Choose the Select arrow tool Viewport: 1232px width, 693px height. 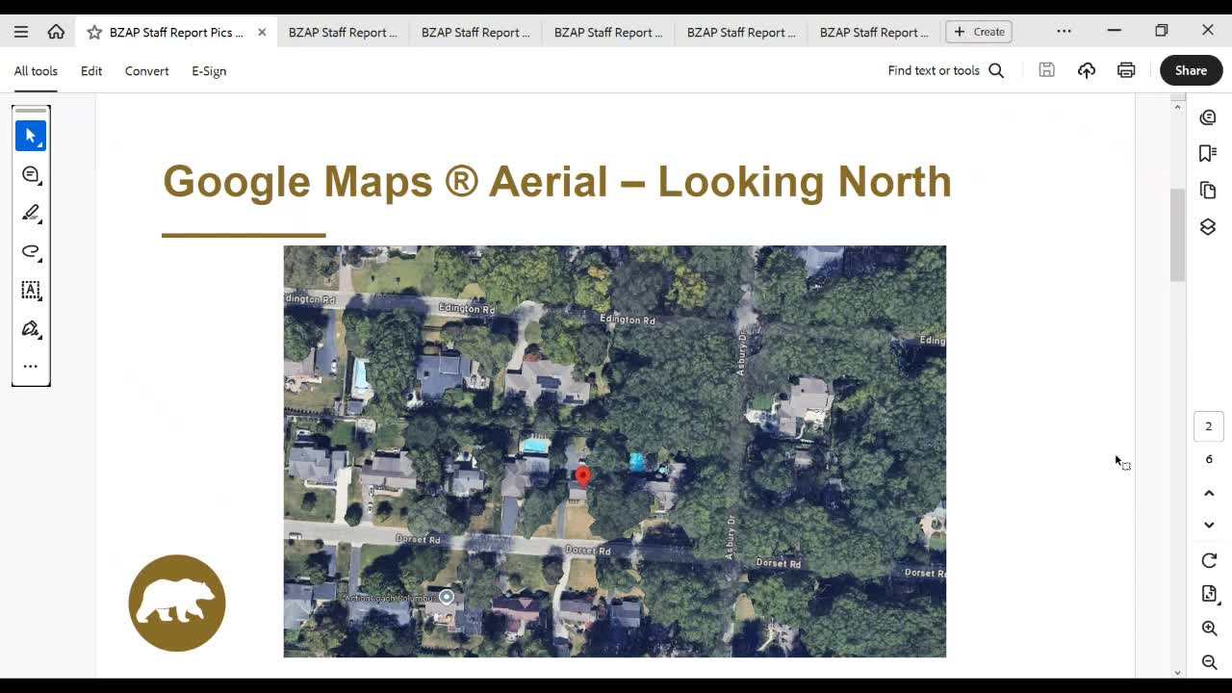click(31, 136)
